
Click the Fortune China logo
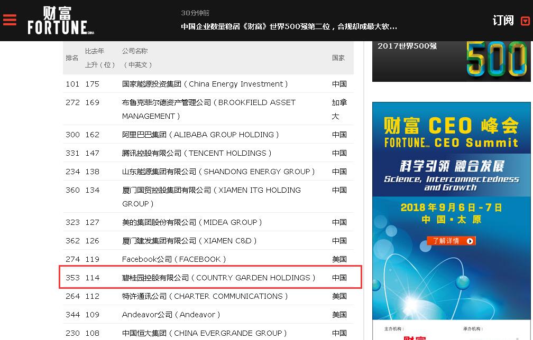pos(61,21)
